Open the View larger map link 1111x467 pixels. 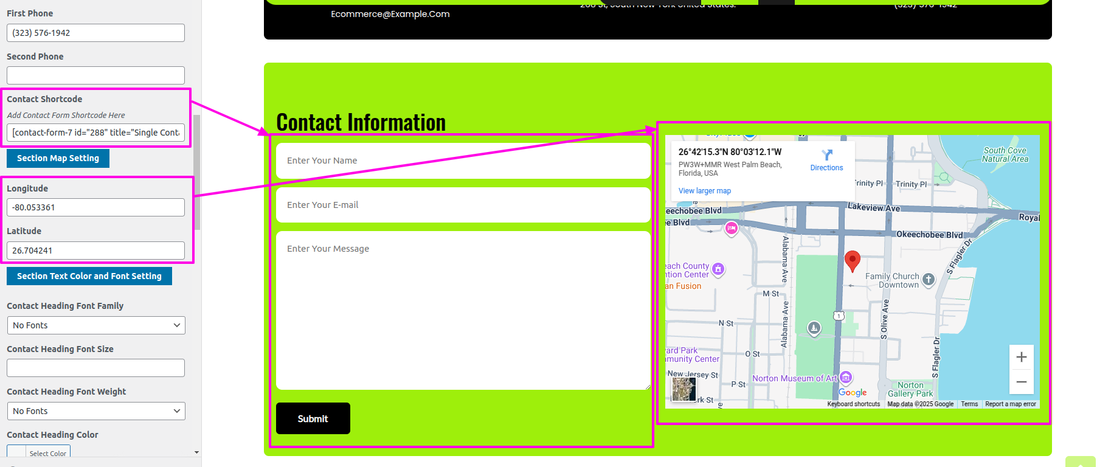[x=704, y=191]
